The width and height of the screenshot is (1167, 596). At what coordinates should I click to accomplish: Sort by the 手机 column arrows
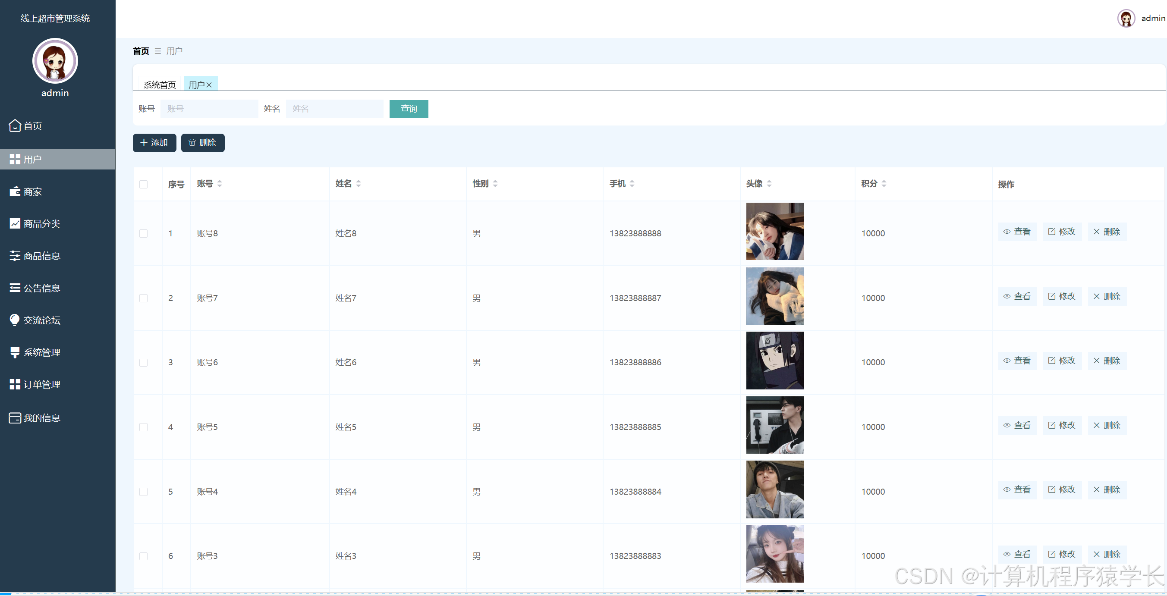[x=632, y=184]
